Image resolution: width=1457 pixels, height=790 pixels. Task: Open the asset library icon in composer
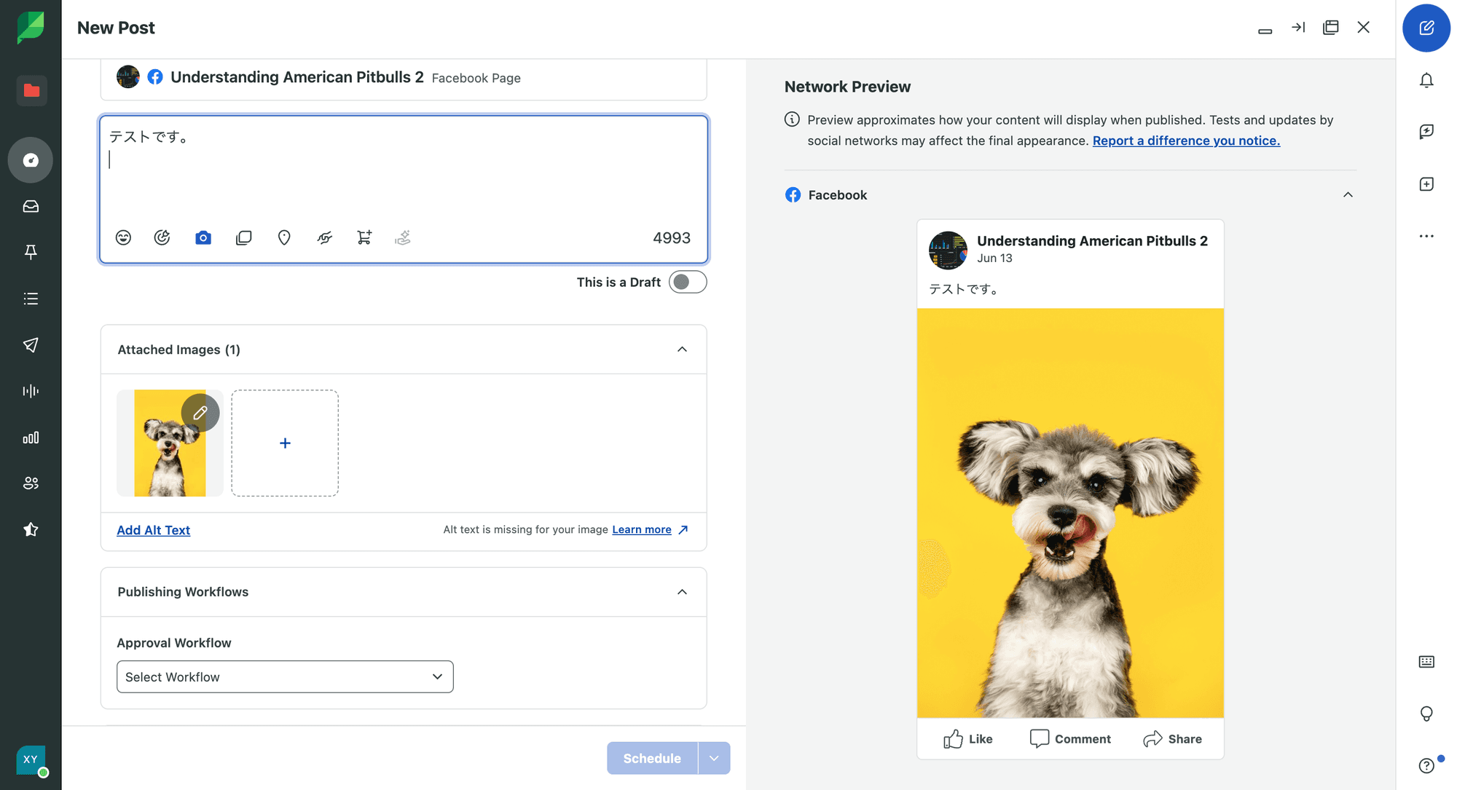244,237
